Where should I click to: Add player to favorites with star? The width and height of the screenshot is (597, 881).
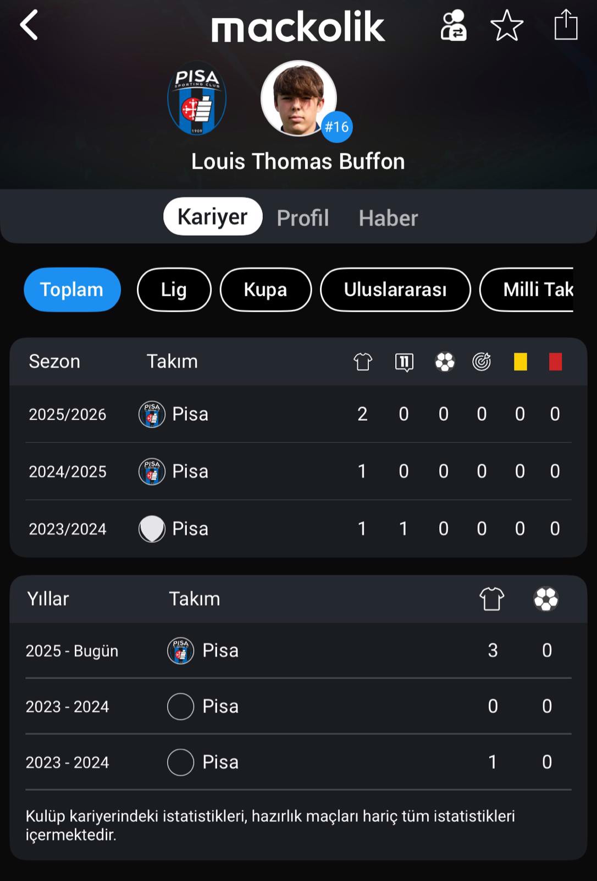point(506,25)
